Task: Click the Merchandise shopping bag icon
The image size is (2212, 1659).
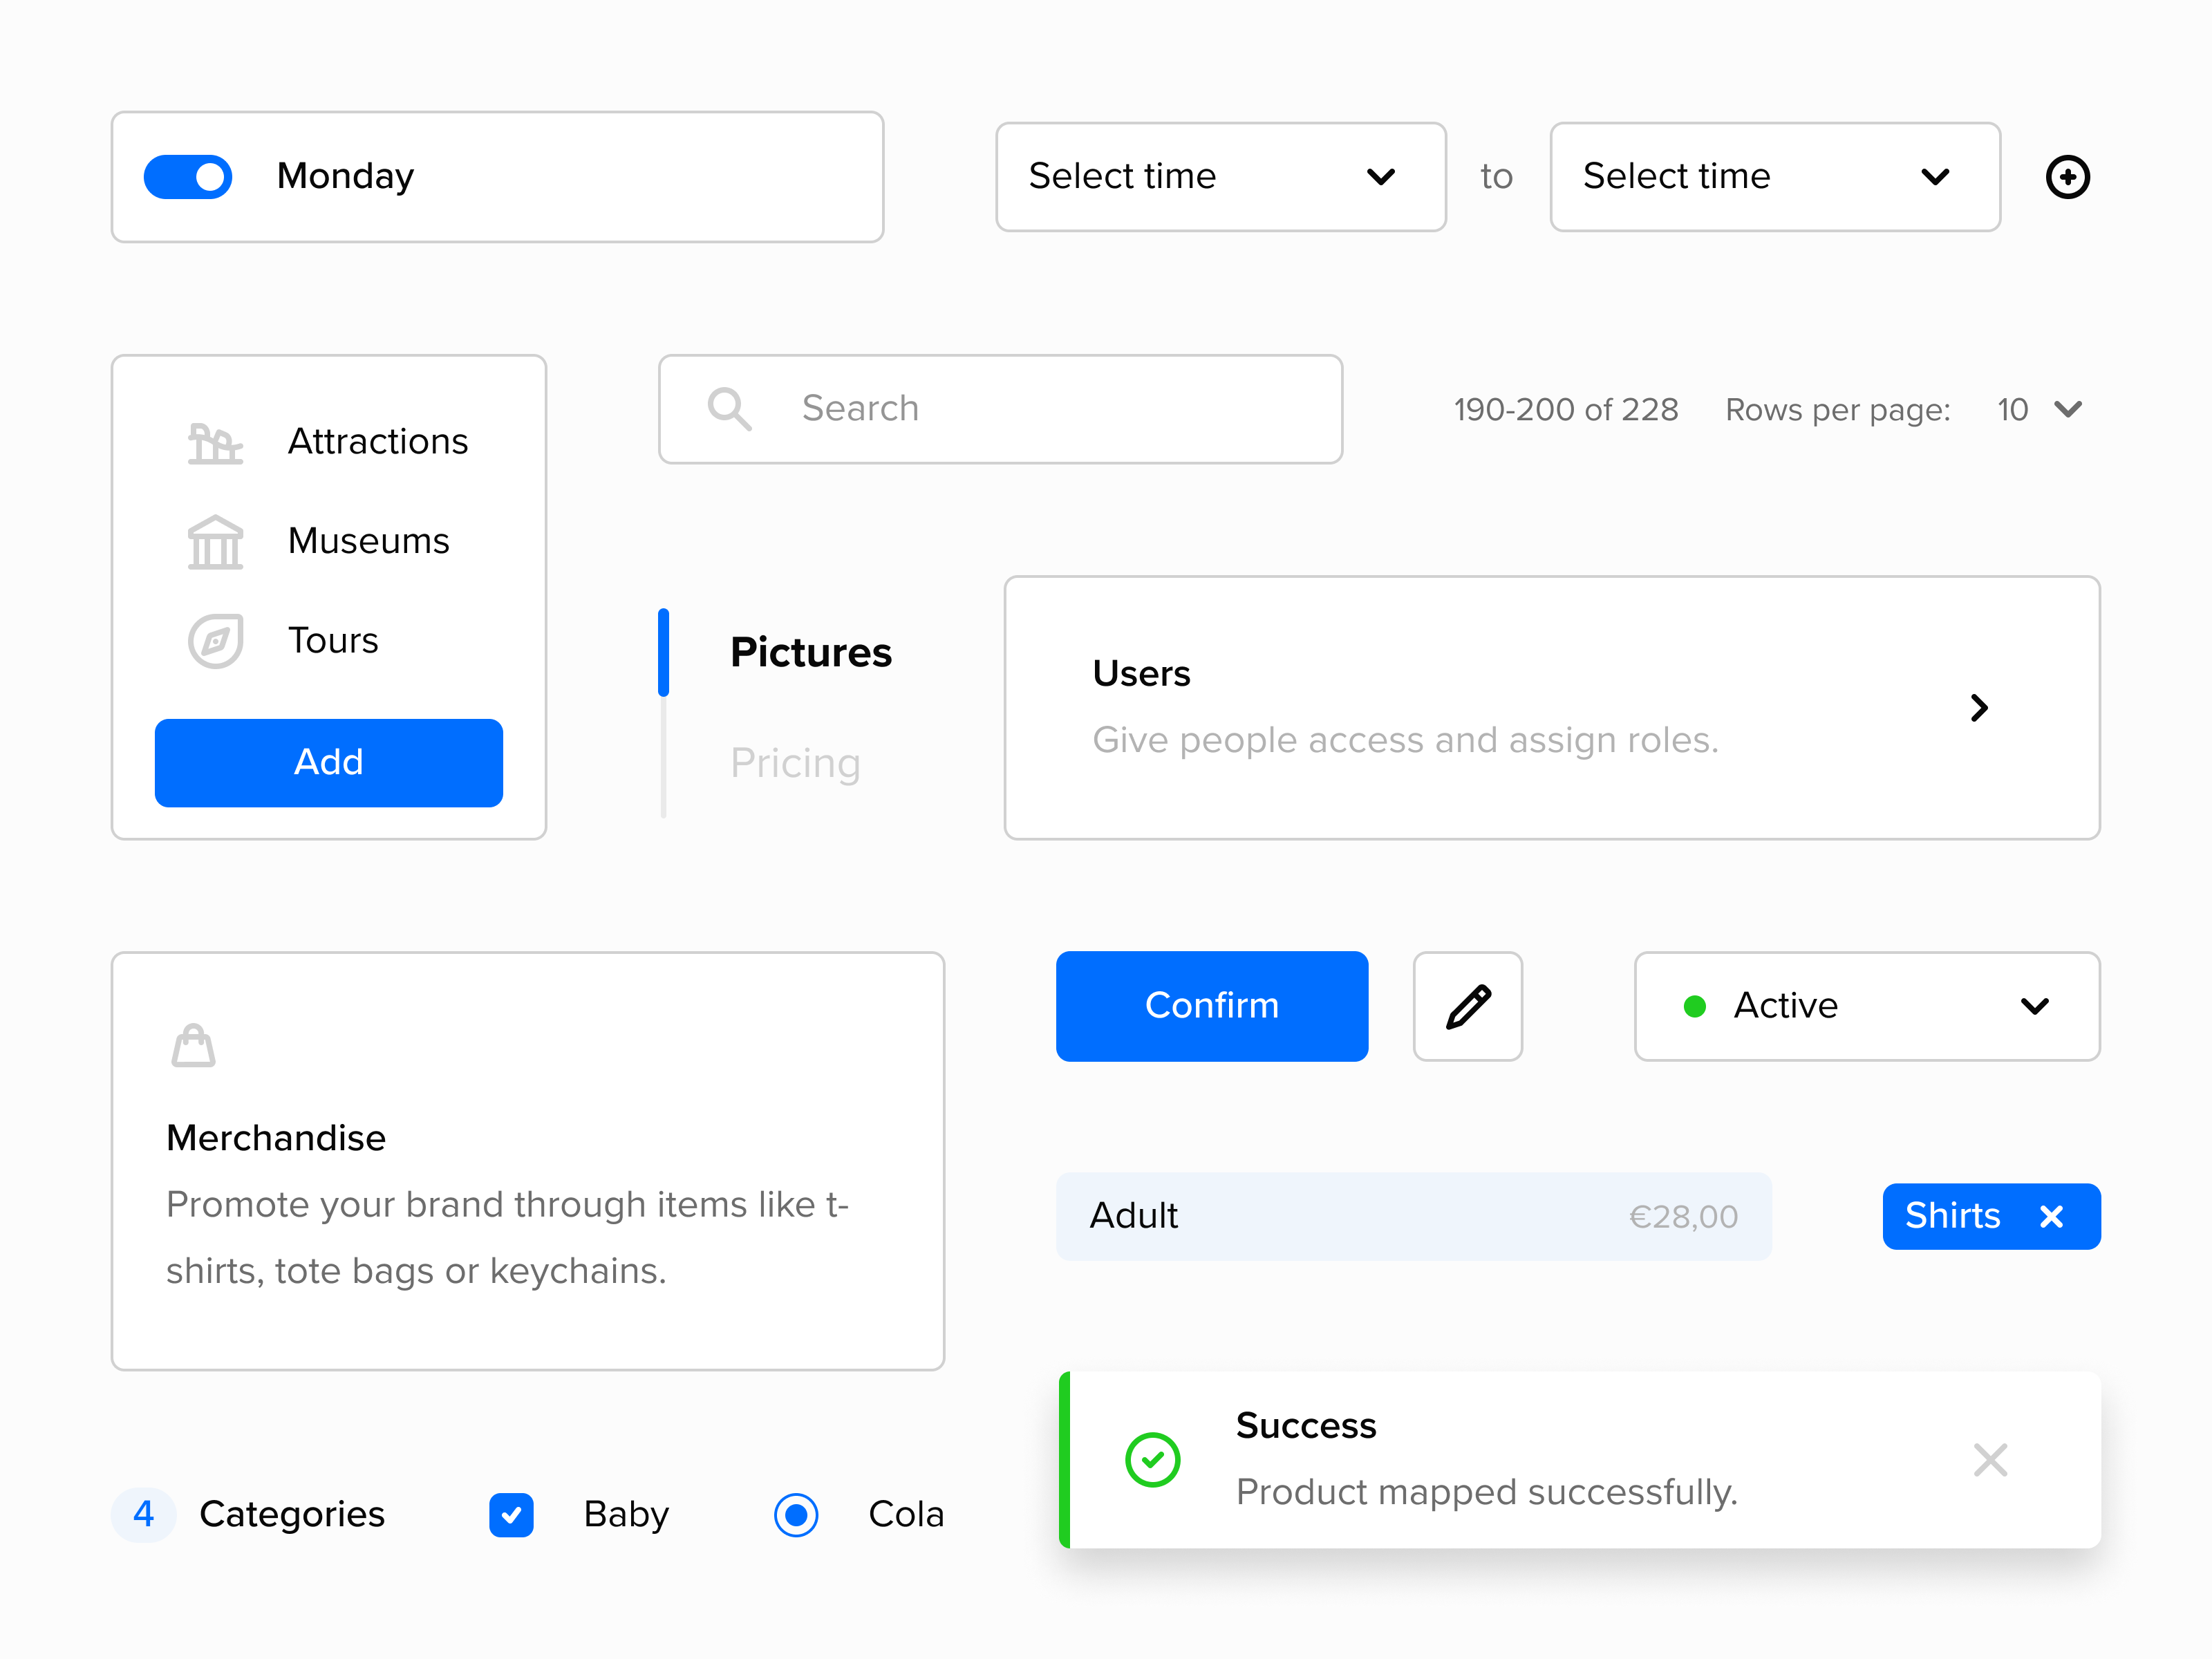Action: click(x=194, y=1045)
